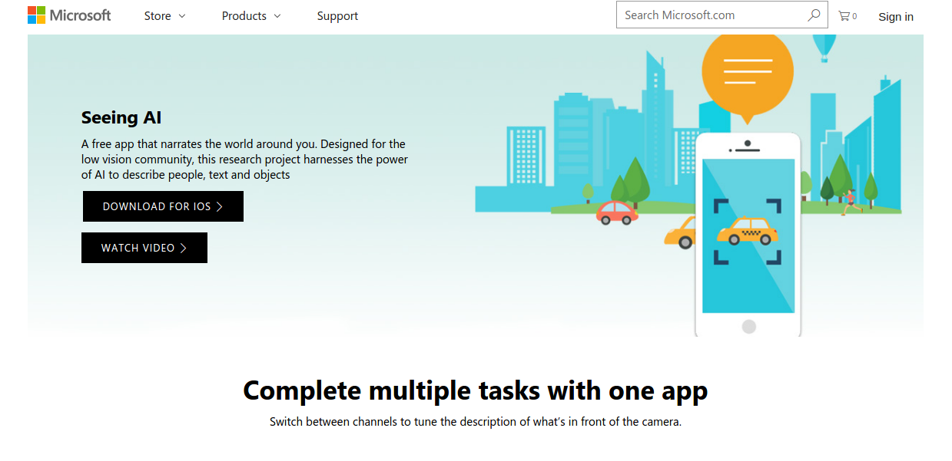
Task: Sign in to Microsoft account
Action: click(896, 17)
